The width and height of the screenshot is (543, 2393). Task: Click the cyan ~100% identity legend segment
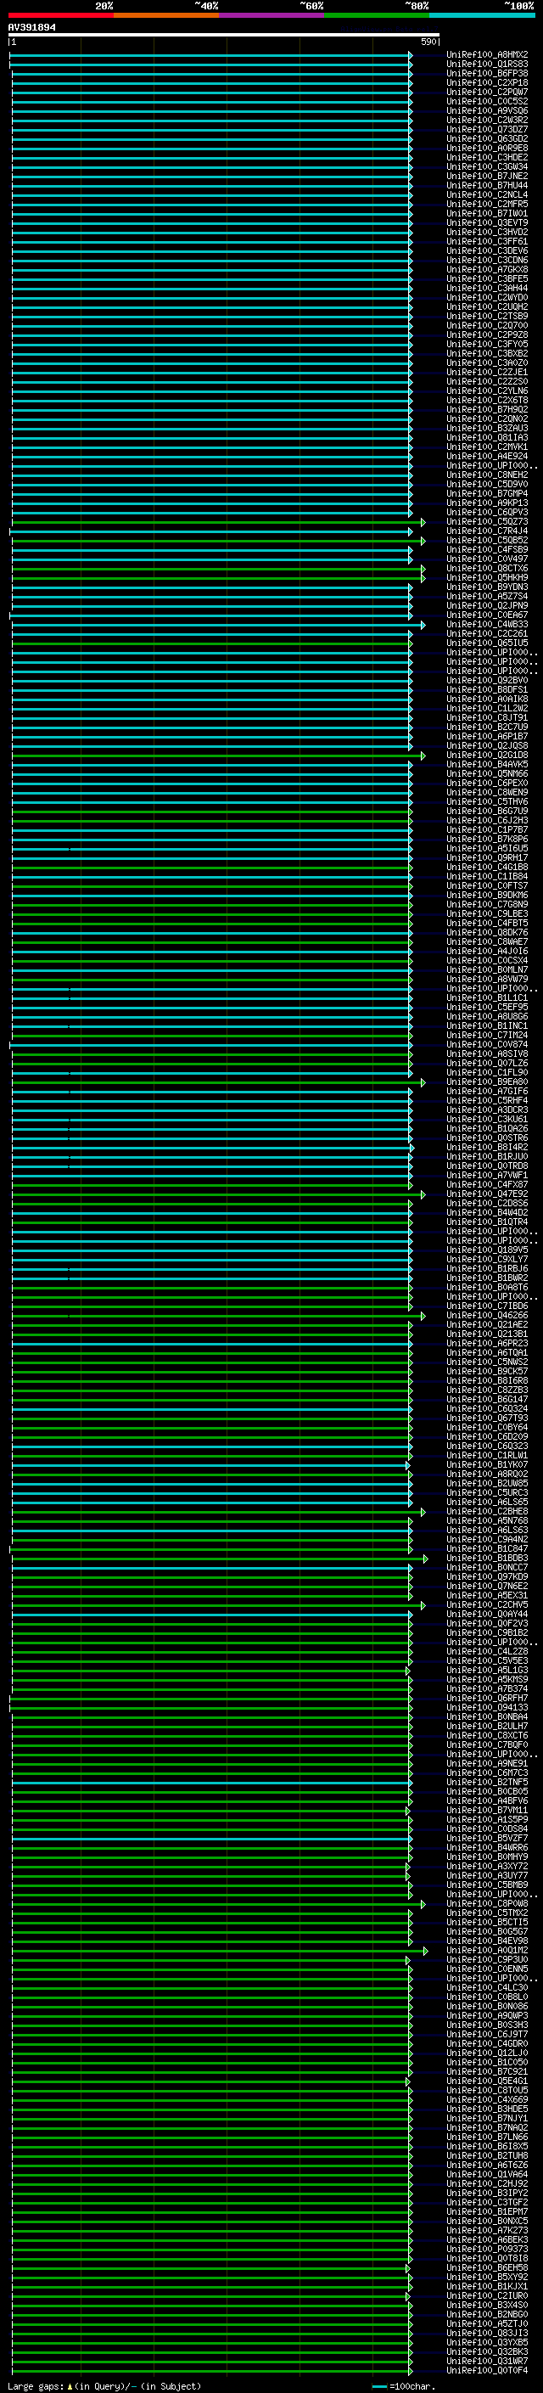click(481, 15)
